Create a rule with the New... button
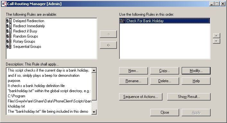The image size is (227, 123). coord(134,71)
